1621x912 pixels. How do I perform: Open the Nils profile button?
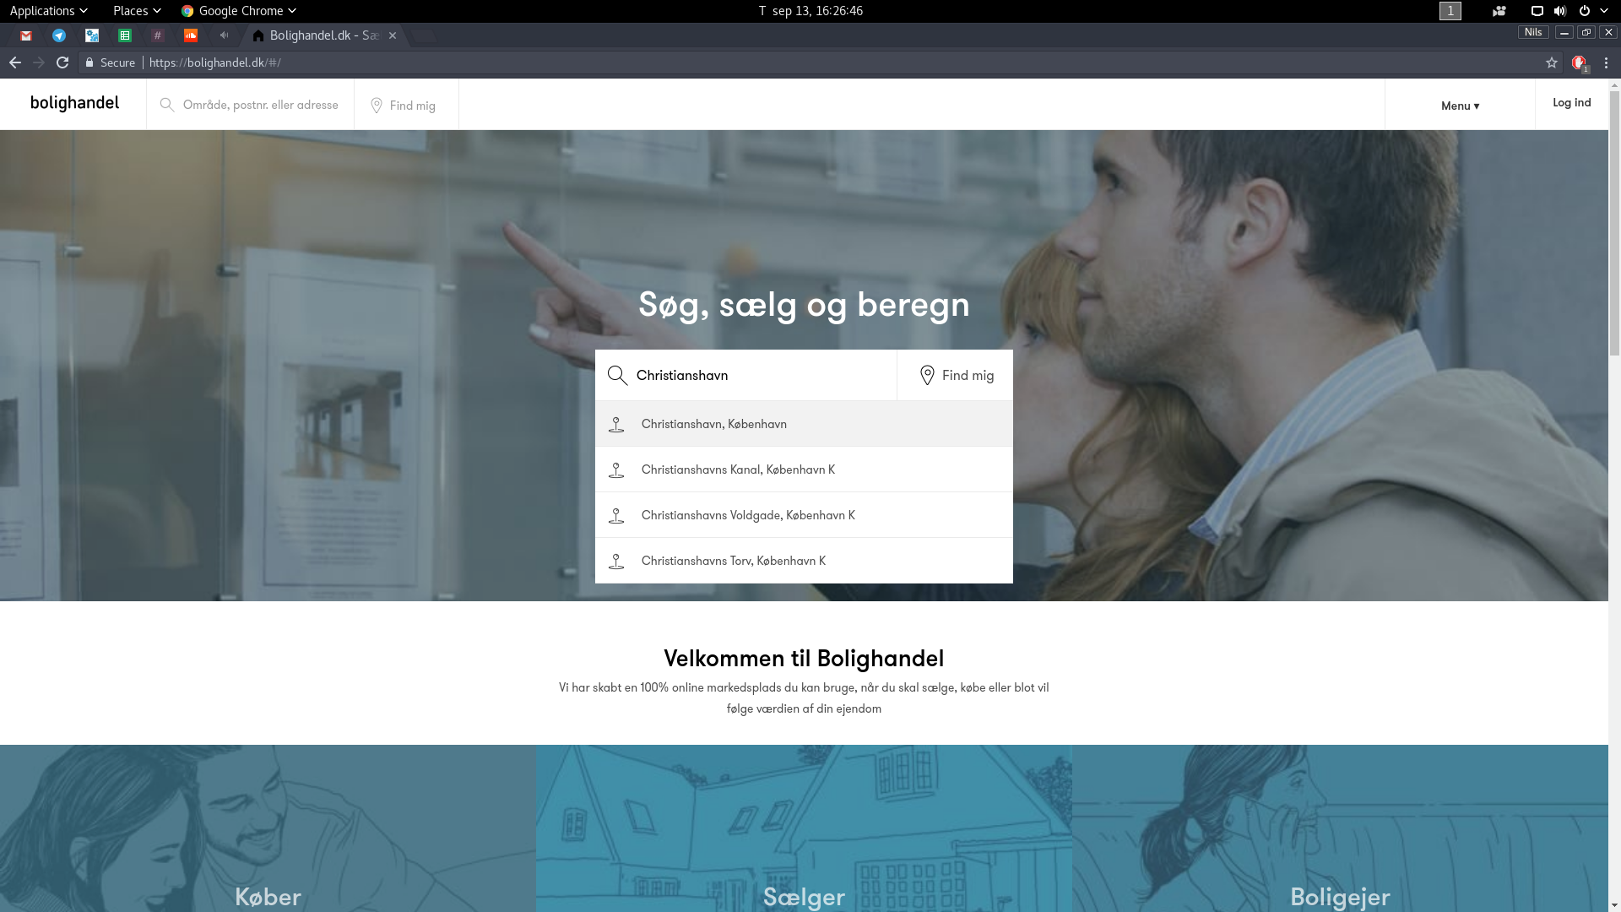point(1533,32)
